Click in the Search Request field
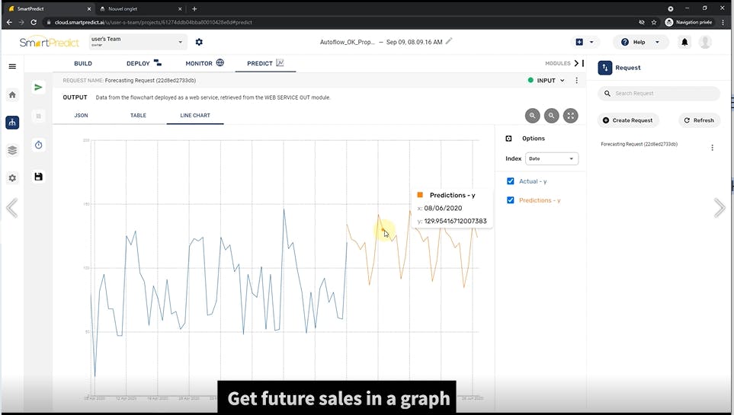This screenshot has height=415, width=734. click(659, 94)
